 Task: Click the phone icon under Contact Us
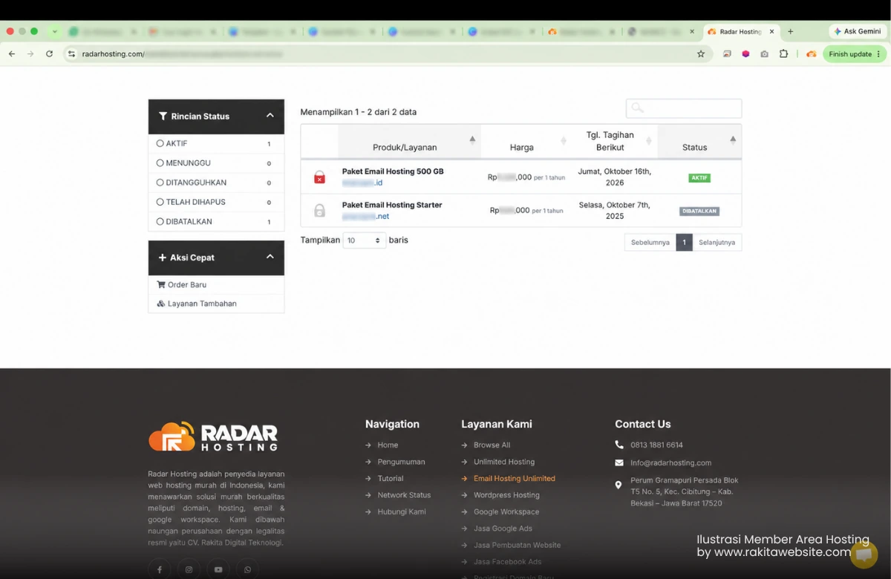tap(619, 445)
